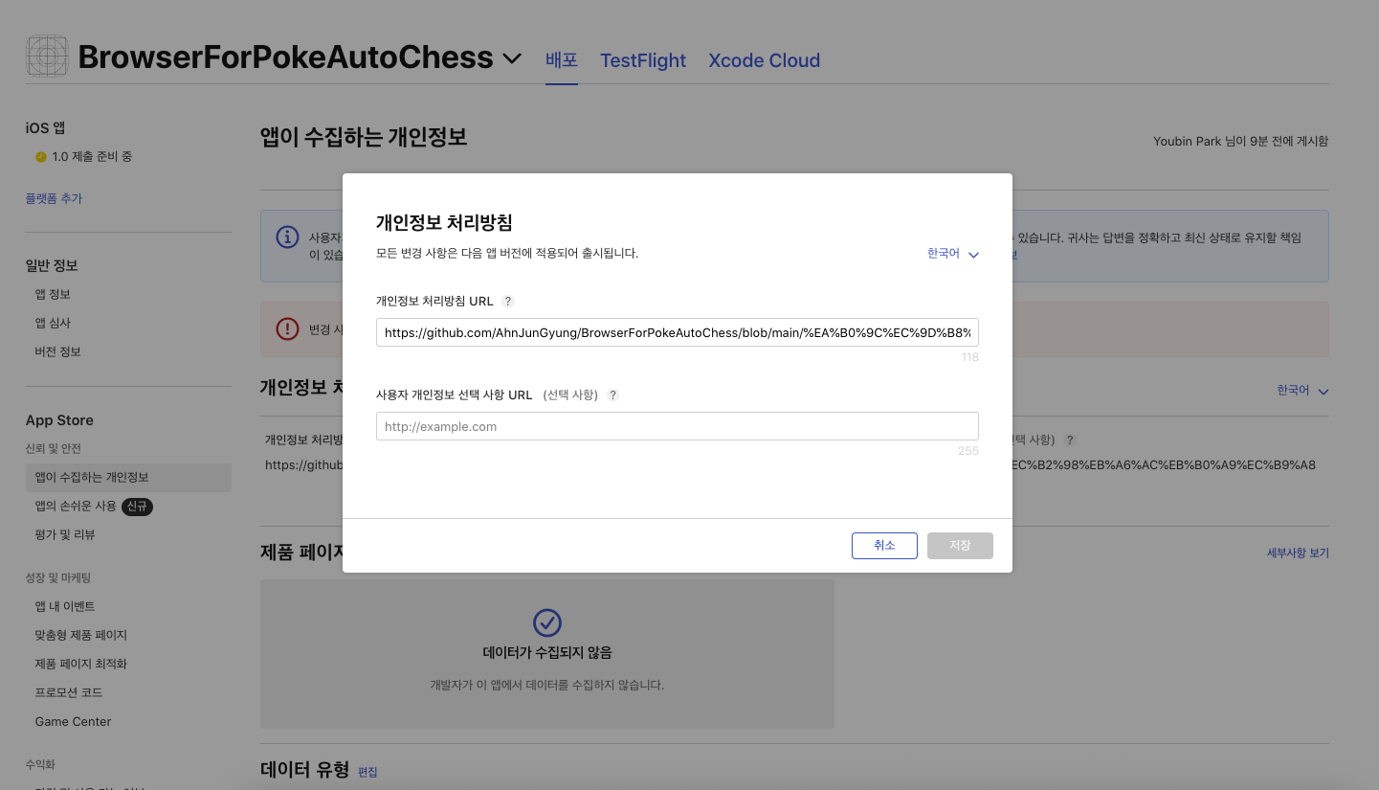Screen dimensions: 1379x790
Task: Click the 세부사항 보기 link
Action: (x=1298, y=553)
